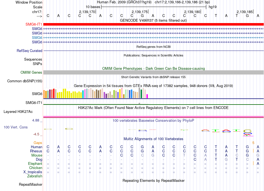Click the sequence direction arrow label

(39, 16)
